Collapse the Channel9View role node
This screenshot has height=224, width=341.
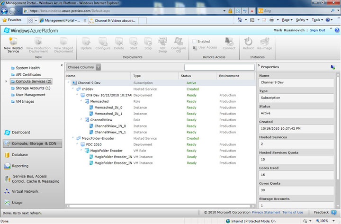pyautogui.click(x=81, y=119)
